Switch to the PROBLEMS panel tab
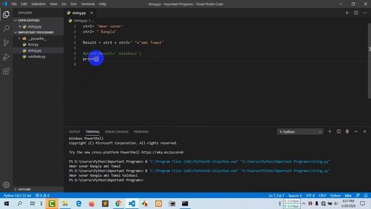This screenshot has height=209, width=371. point(141,132)
